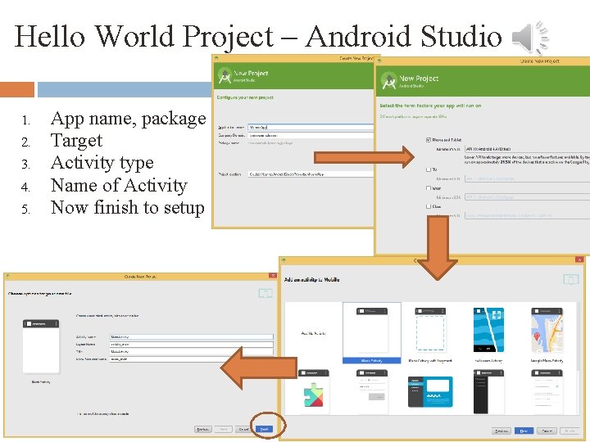590x442 pixels.
Task: Click Previous in the Add activity dialog
Action: (501, 431)
